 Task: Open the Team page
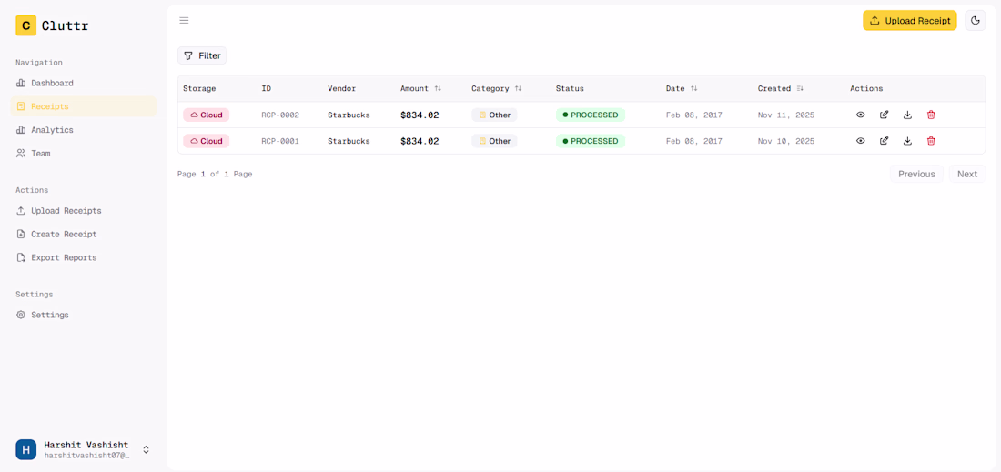pos(83,154)
